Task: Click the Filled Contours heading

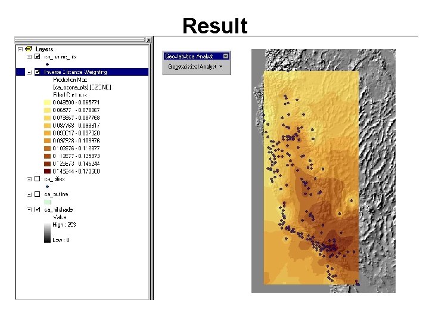Action: click(70, 95)
